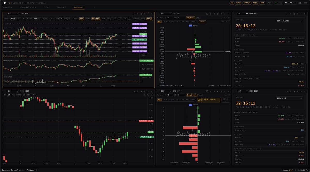Viewport: 310px width, 172px height.
Task: Open the 2 expiries dropdown in GEX IBIT
Action: [x=192, y=95]
